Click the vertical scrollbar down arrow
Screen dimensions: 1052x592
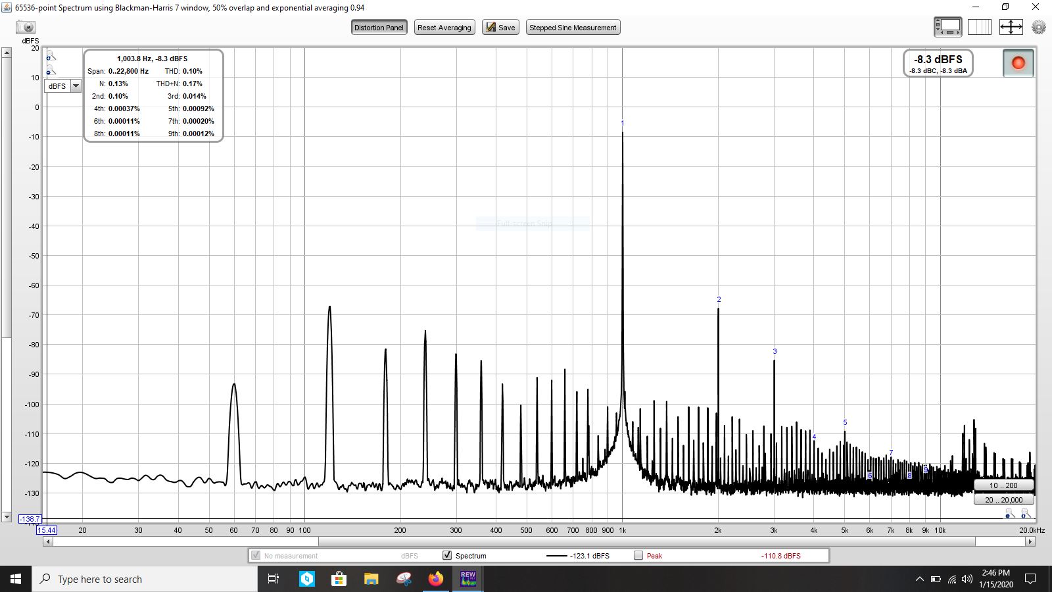[7, 518]
